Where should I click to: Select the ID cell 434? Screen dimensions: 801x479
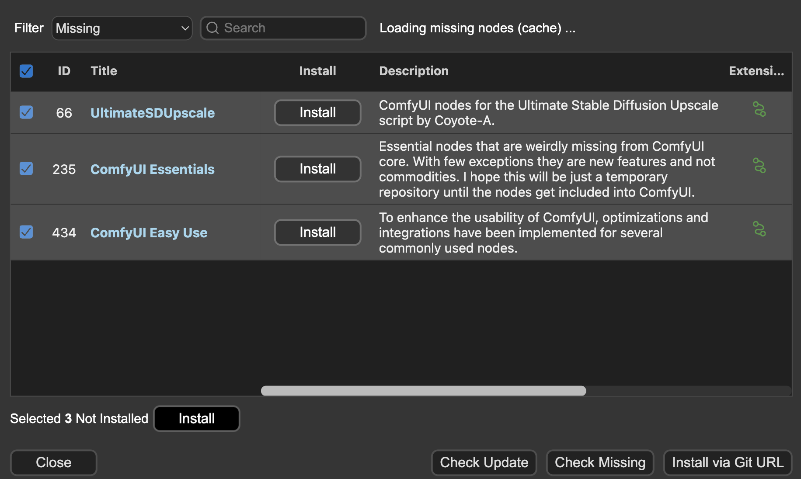point(64,233)
